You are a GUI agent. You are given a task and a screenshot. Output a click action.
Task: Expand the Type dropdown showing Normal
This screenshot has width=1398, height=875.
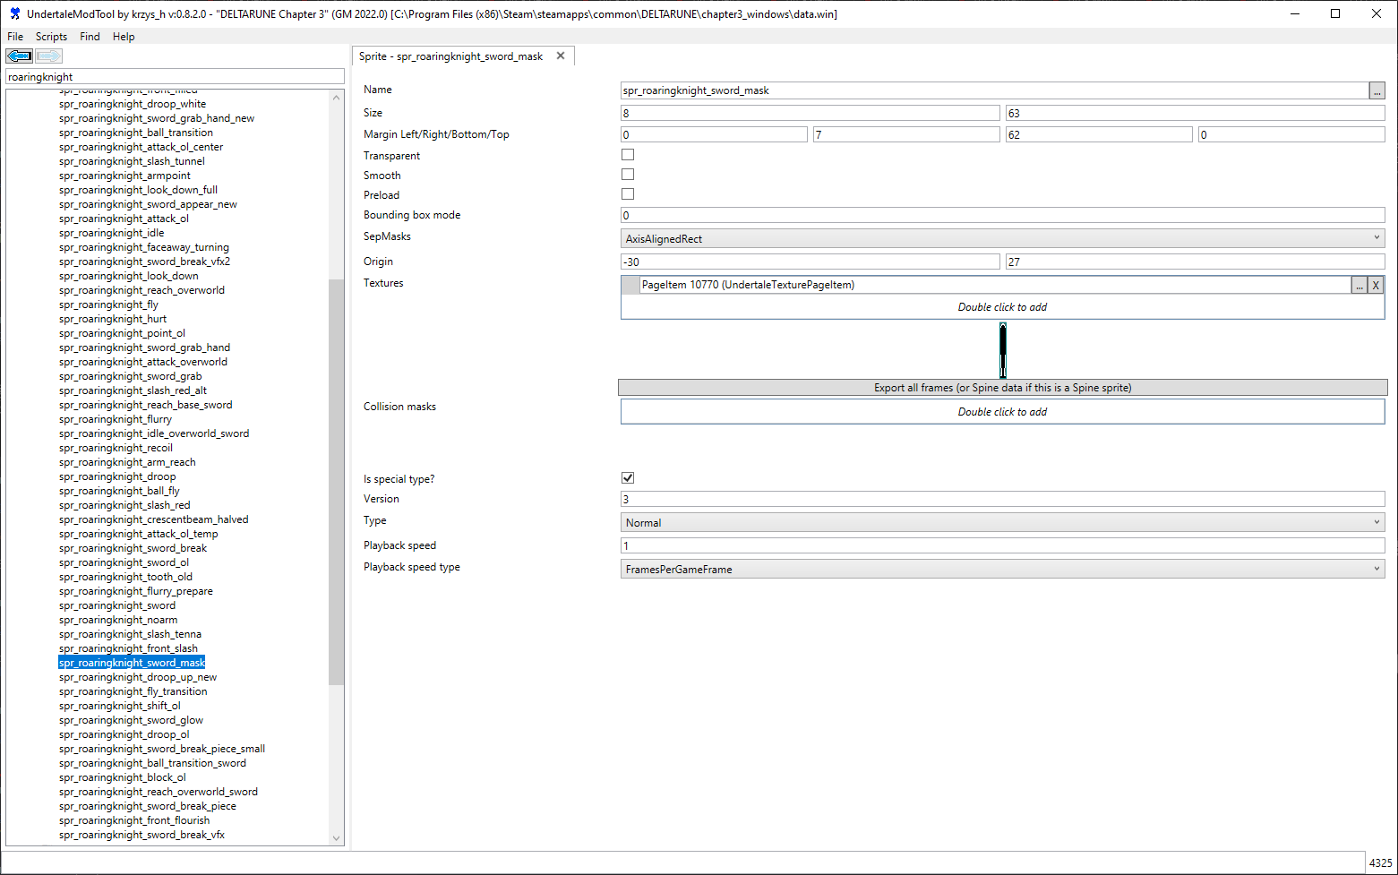1002,523
